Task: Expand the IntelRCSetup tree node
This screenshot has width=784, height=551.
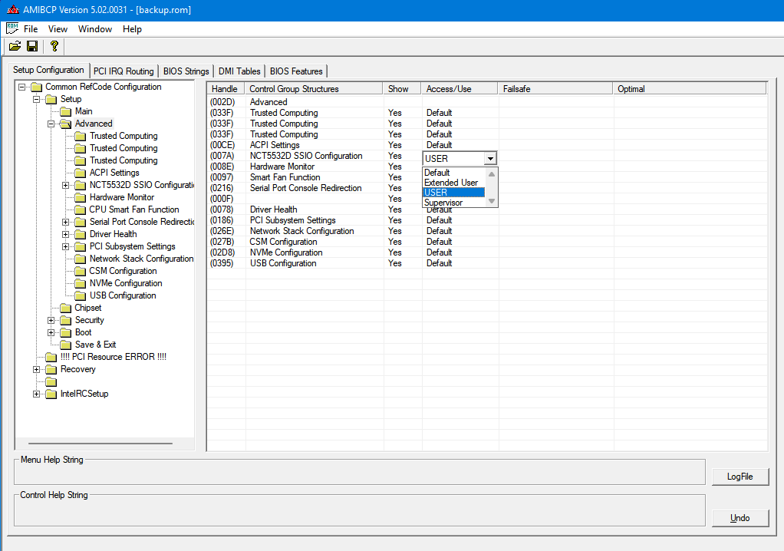Action: click(37, 394)
